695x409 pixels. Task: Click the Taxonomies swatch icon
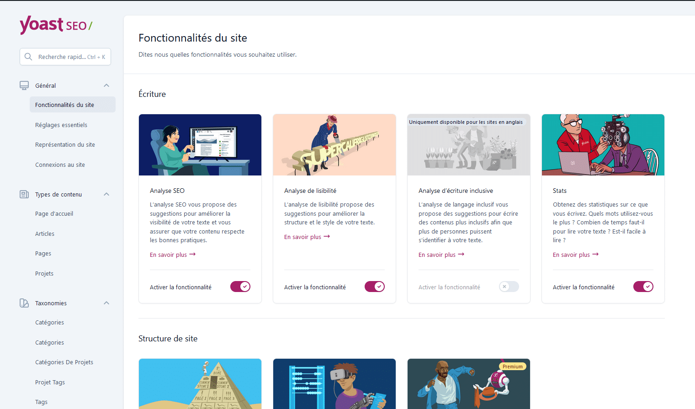[24, 303]
